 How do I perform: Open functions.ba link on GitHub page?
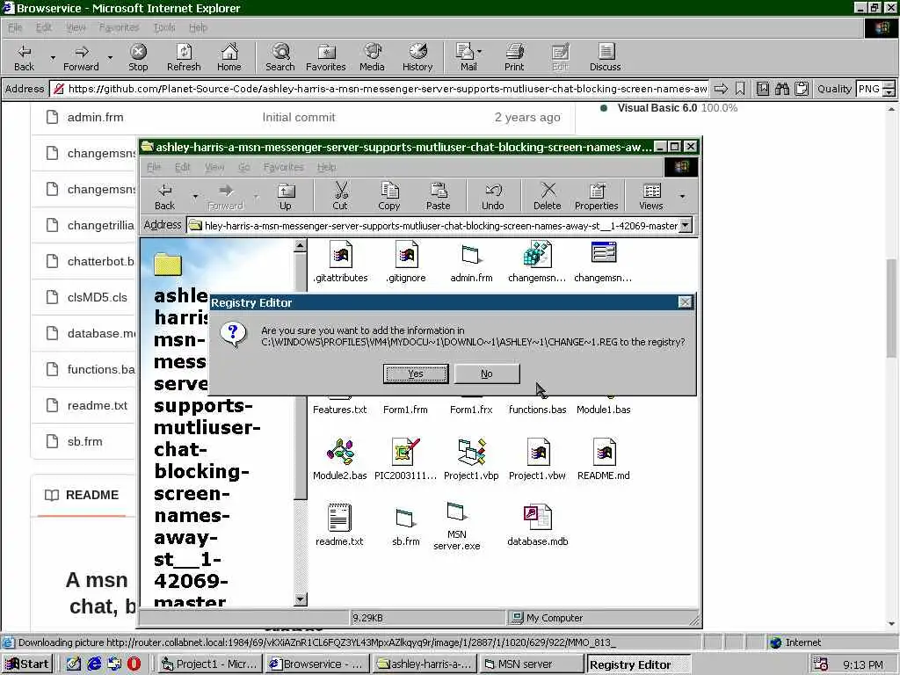[x=101, y=369]
